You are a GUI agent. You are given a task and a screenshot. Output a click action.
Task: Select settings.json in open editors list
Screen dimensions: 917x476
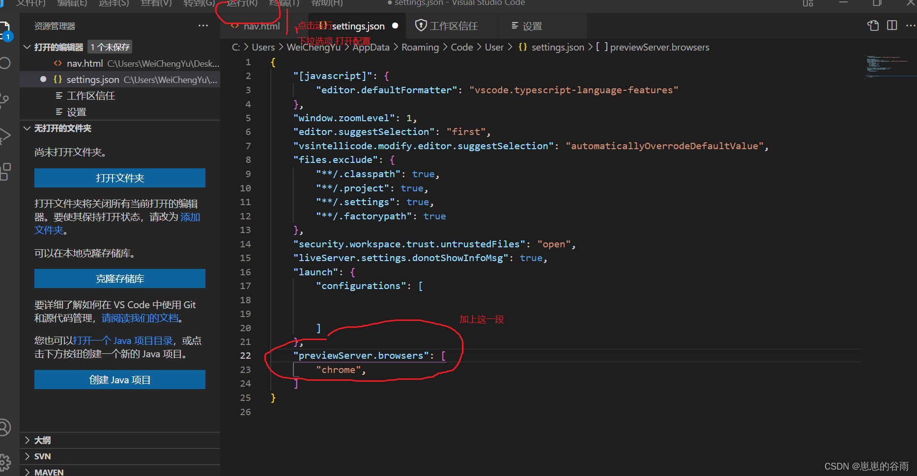pos(120,79)
